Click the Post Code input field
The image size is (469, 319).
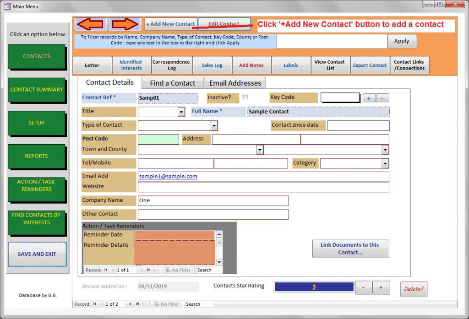point(158,139)
